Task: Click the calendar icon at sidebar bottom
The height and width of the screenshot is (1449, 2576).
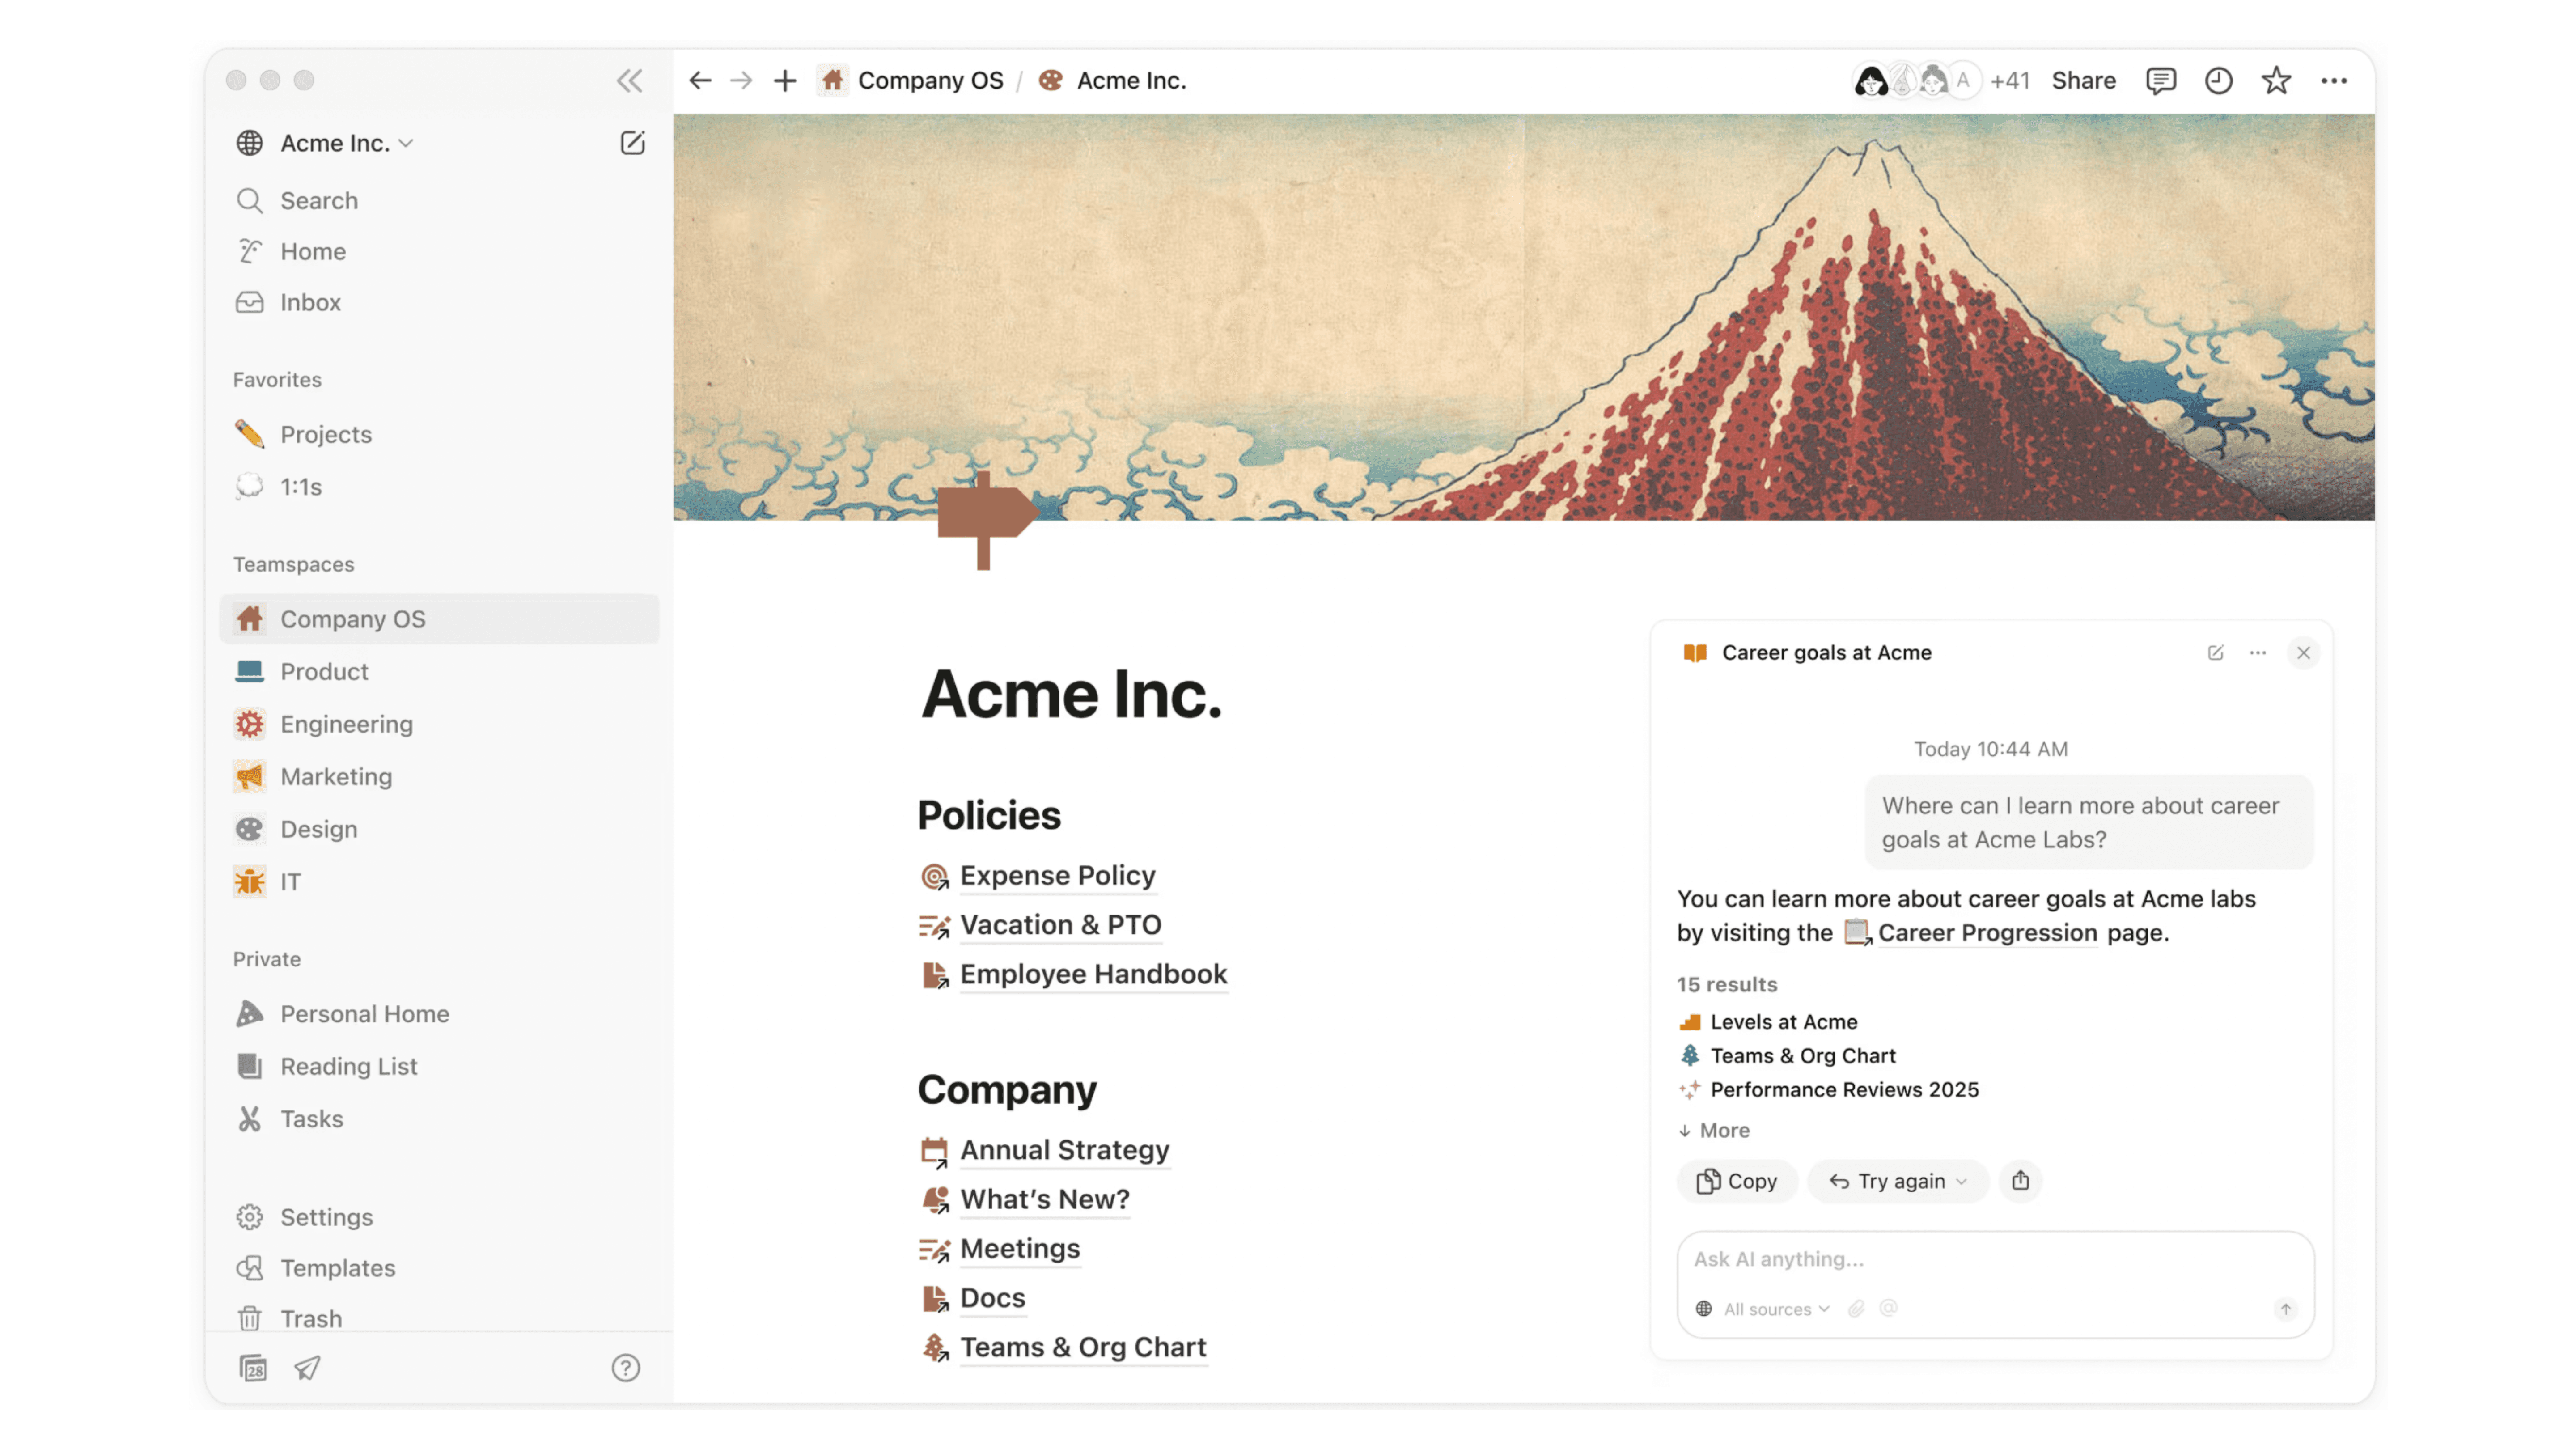Action: 253,1367
